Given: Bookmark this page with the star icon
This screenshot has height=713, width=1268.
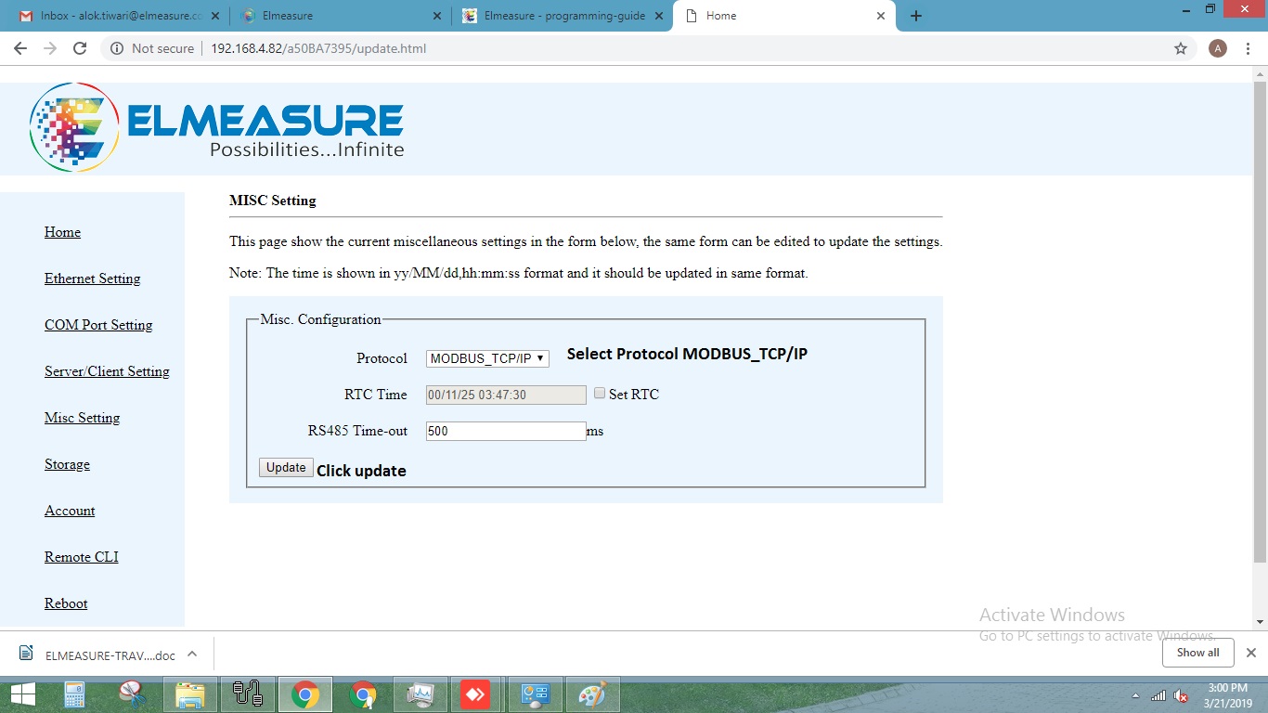Looking at the screenshot, I should click(x=1181, y=48).
